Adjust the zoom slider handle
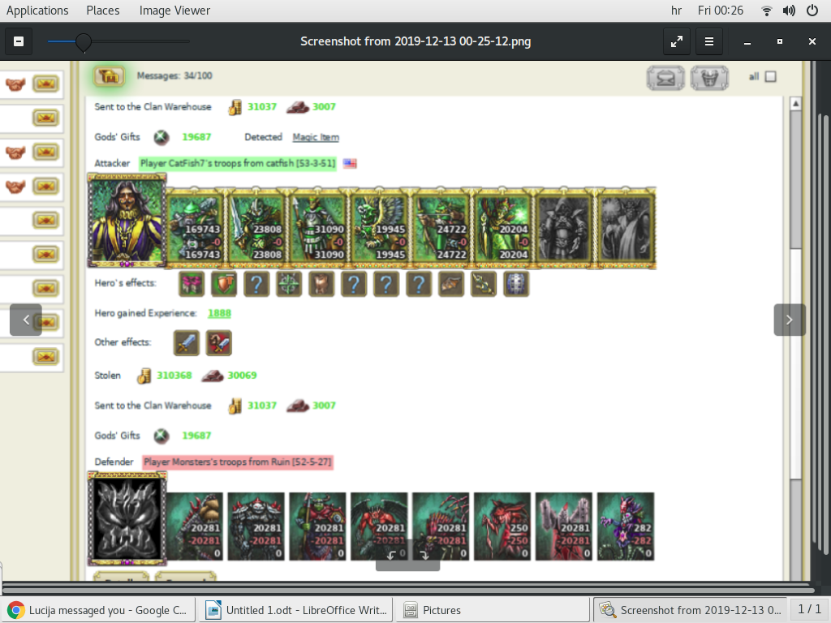 83,41
